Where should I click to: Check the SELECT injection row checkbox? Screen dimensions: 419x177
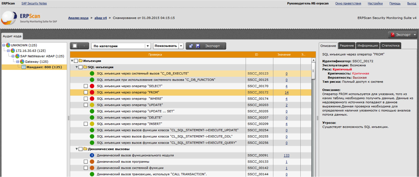coord(86,86)
